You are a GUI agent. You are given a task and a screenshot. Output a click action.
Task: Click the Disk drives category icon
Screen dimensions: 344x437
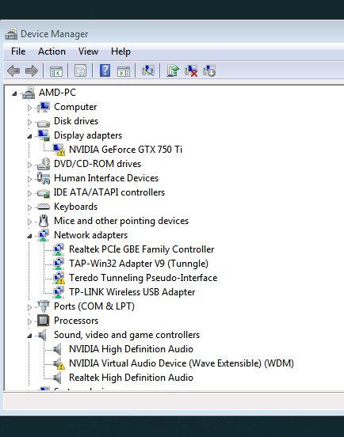[x=44, y=123]
